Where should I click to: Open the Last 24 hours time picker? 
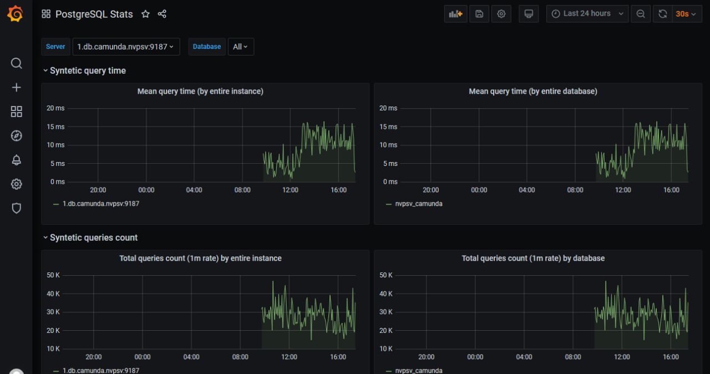[587, 14]
